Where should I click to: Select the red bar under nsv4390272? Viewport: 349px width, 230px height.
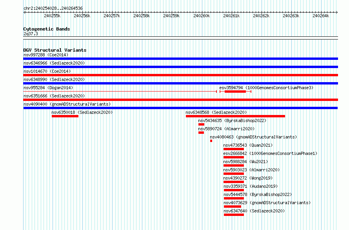click(x=234, y=182)
